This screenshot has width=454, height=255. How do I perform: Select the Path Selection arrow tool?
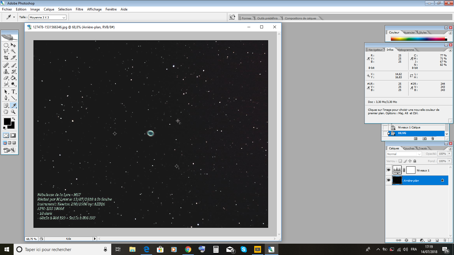pyautogui.click(x=6, y=92)
